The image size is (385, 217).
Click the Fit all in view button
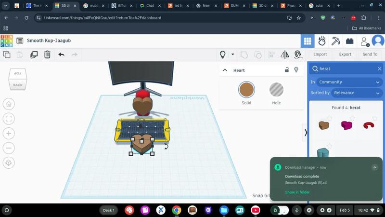9,119
